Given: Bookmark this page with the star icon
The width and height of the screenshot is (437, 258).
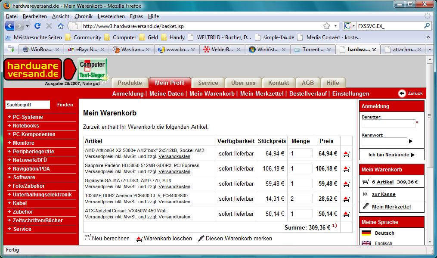Looking at the screenshot, I should tap(327, 26).
